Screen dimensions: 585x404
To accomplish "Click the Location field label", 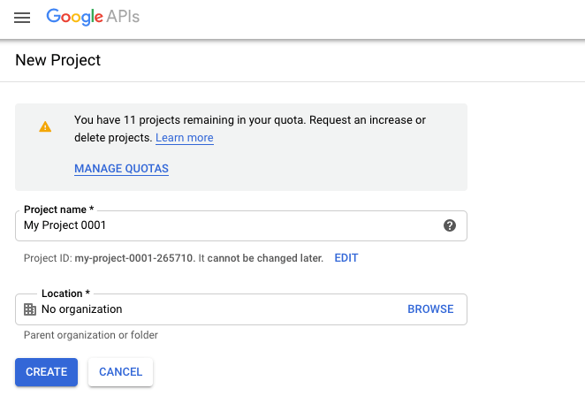I will pos(65,293).
